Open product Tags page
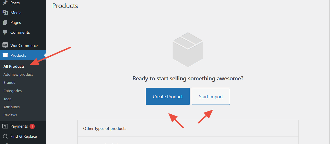Viewport: 330px width, 144px height. point(8,99)
